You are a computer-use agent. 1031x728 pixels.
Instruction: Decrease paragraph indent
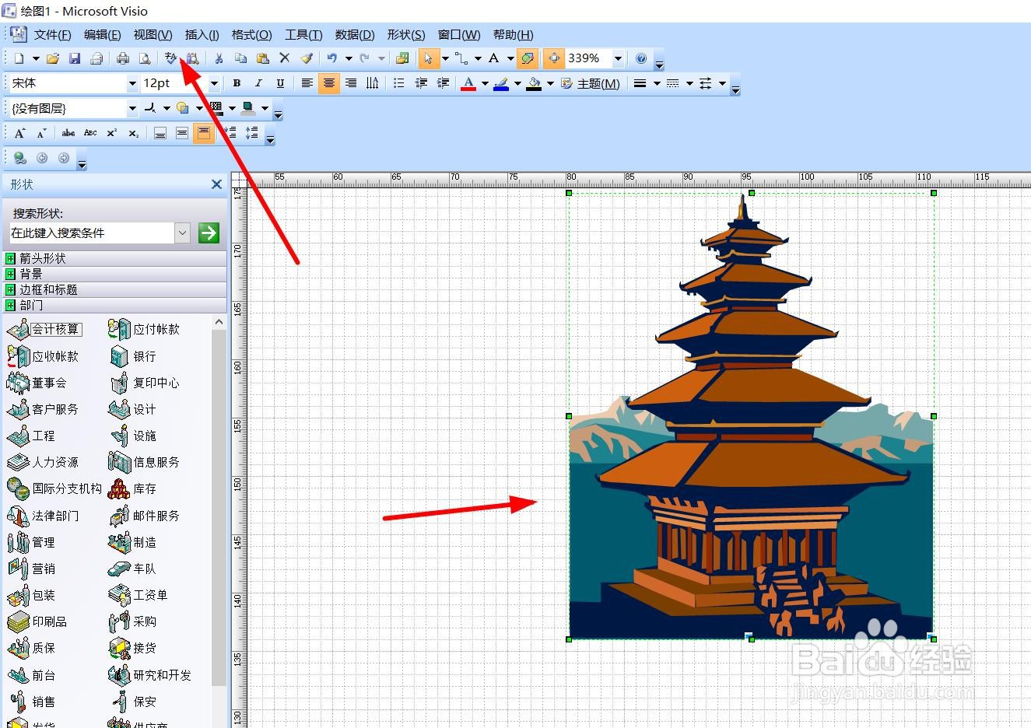tap(421, 83)
